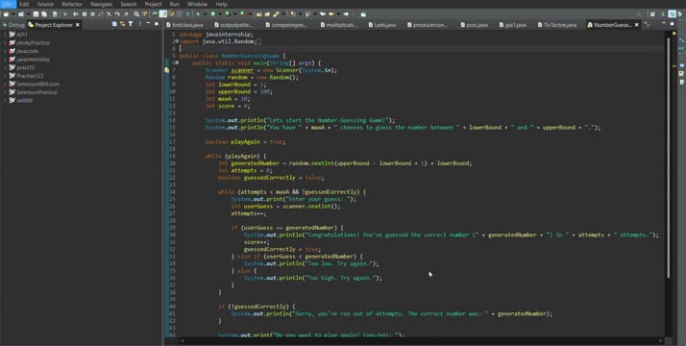The width and height of the screenshot is (686, 346).
Task: Expand the javainternship project node
Action: click(5, 59)
